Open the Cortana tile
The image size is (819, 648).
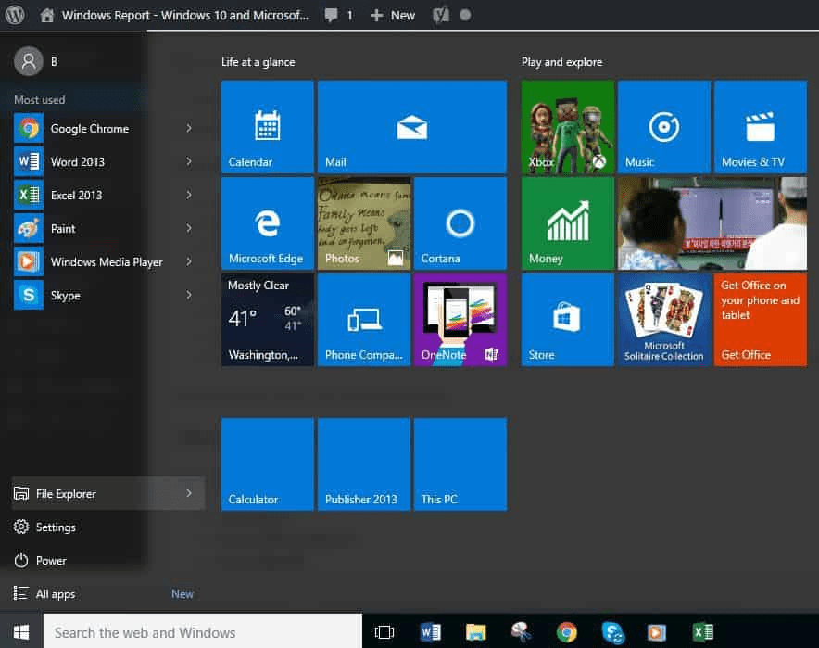(x=460, y=222)
